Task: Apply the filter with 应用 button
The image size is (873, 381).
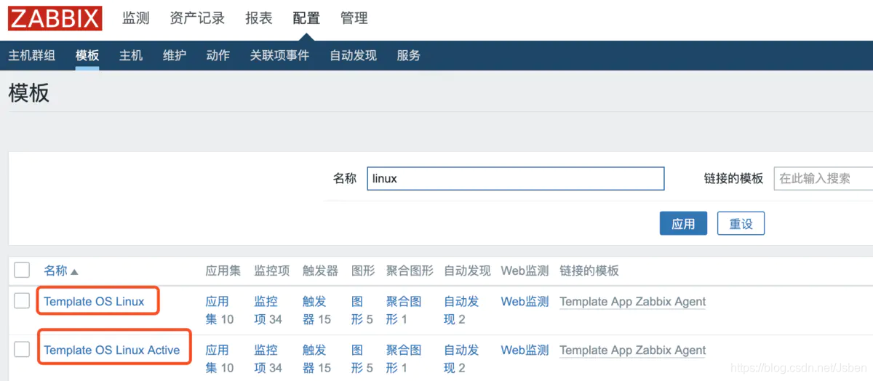Action: [x=683, y=223]
